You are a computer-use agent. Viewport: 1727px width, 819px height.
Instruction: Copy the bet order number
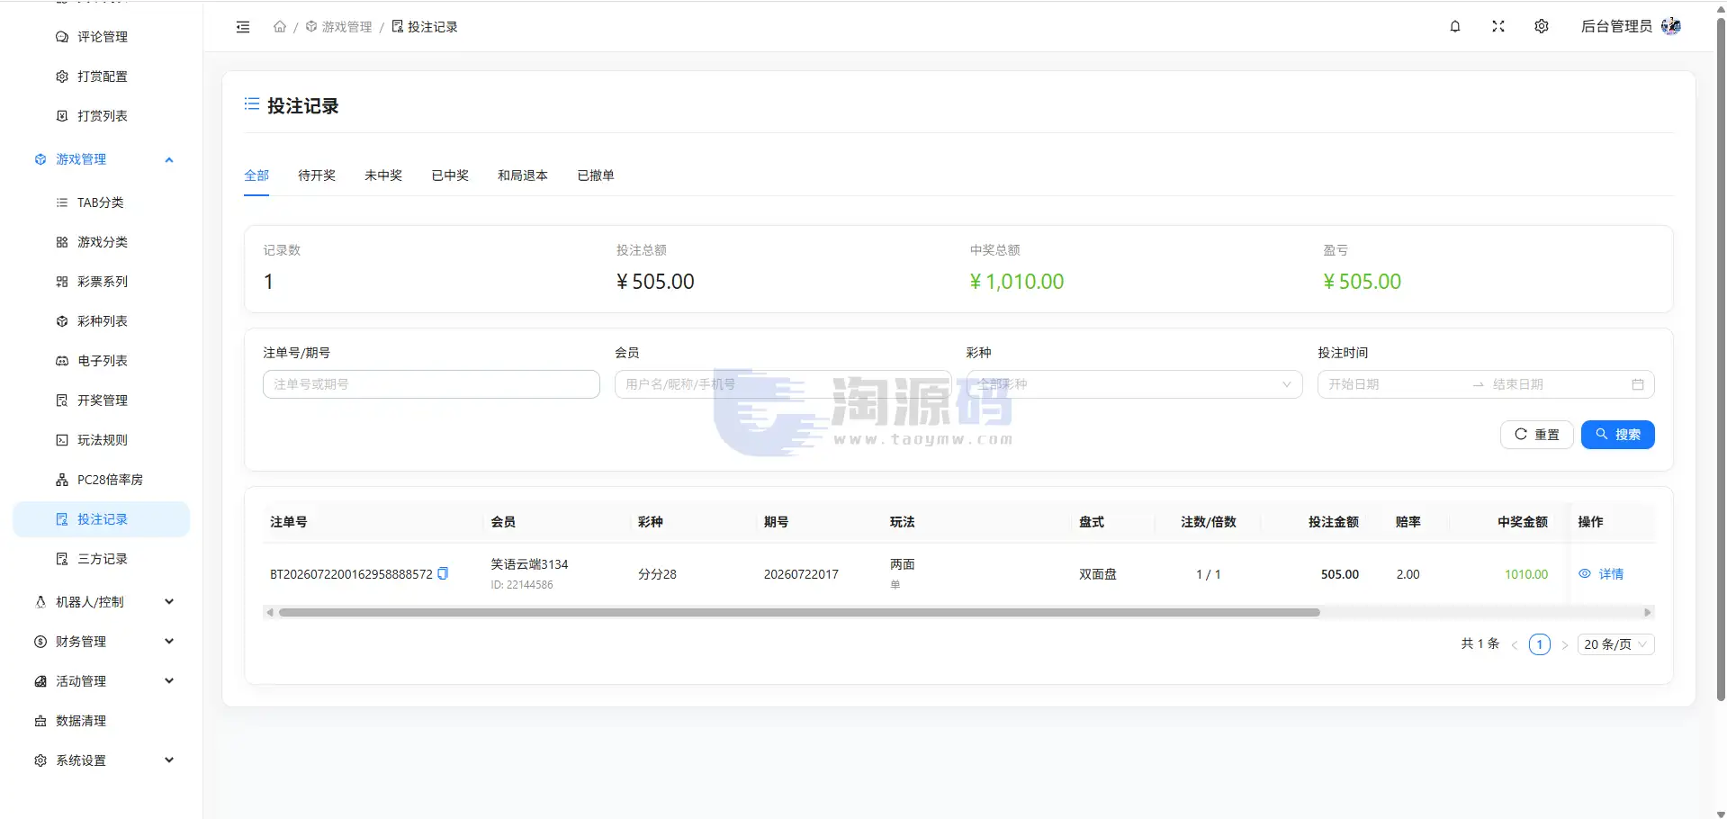click(x=443, y=573)
